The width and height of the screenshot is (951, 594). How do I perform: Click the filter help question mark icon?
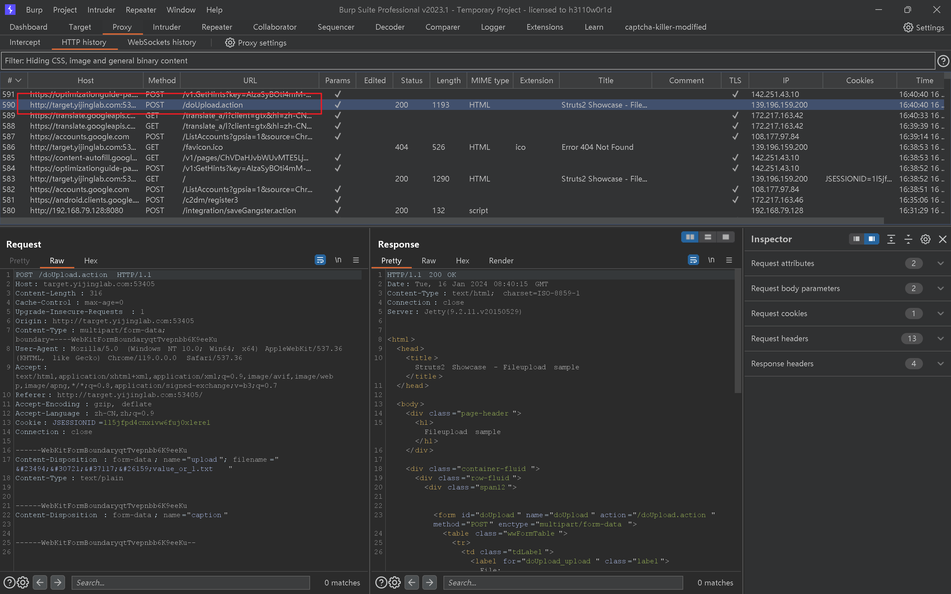pyautogui.click(x=943, y=61)
